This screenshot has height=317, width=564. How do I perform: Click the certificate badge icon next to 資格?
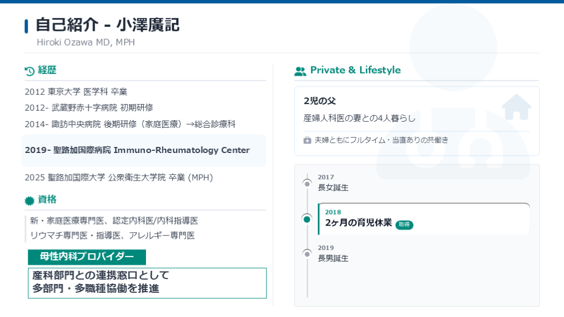(x=30, y=200)
